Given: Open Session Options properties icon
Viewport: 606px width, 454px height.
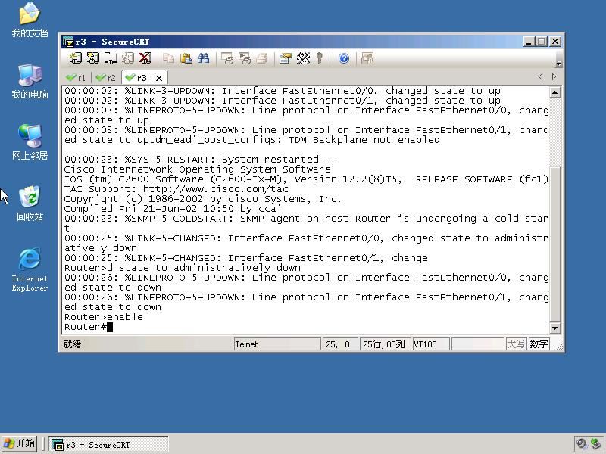Looking at the screenshot, I should click(x=286, y=58).
